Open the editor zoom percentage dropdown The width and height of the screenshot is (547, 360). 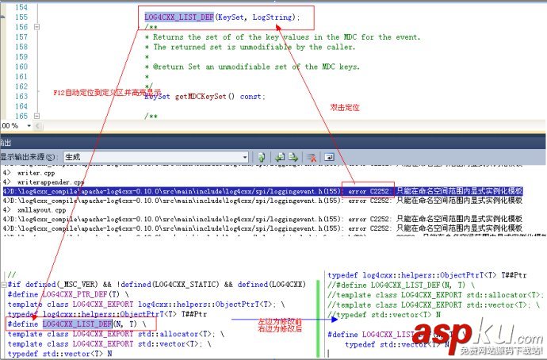(x=29, y=125)
